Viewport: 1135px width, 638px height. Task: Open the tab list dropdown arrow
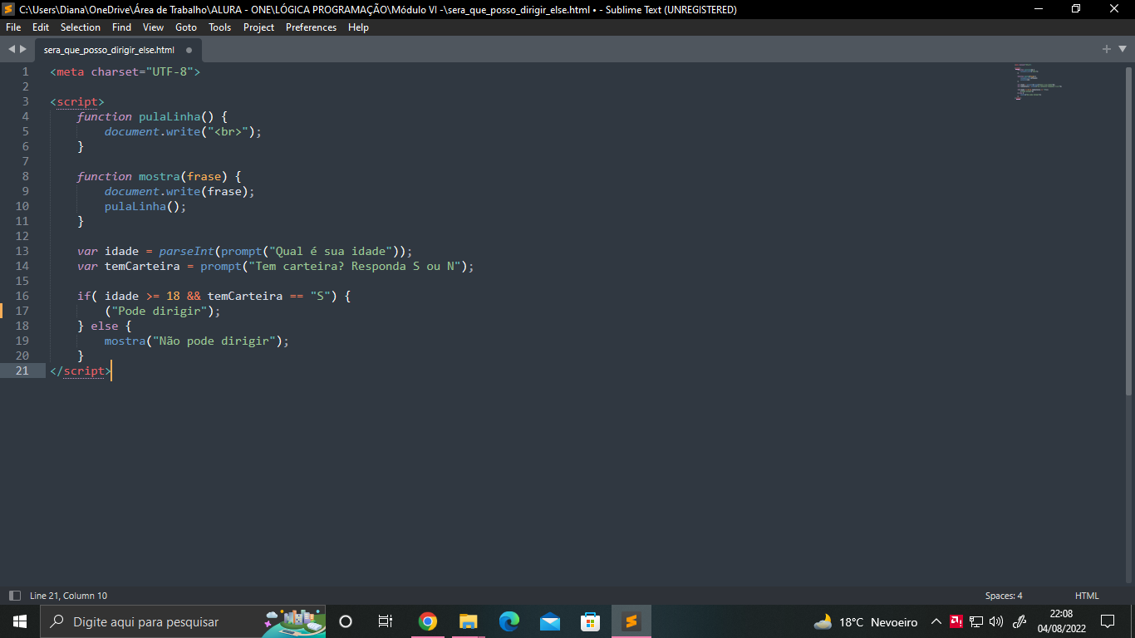click(x=1121, y=49)
